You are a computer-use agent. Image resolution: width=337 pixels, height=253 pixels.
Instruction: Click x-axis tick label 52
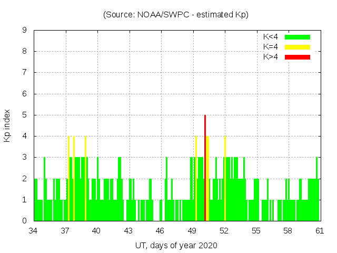(x=224, y=231)
